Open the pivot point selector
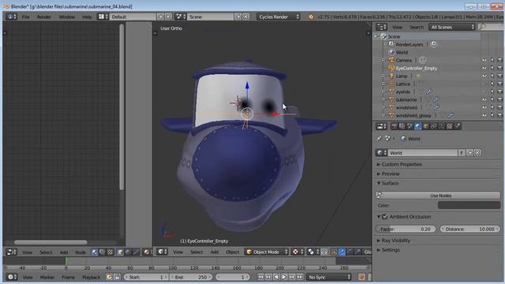The width and height of the screenshot is (505, 284). [x=312, y=252]
